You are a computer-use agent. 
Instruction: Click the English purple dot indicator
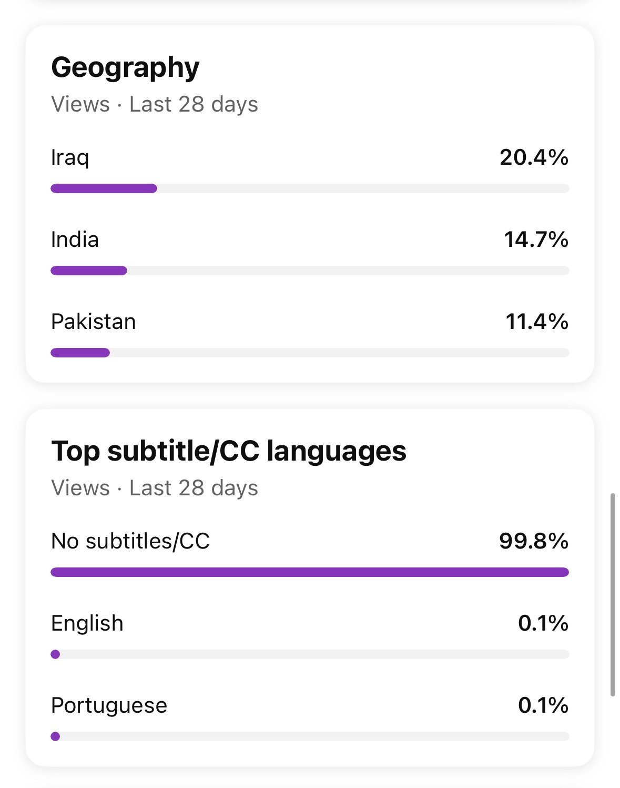55,654
